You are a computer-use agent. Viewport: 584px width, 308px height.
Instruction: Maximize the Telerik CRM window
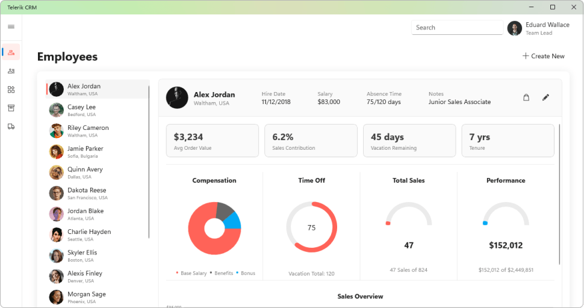(553, 7)
